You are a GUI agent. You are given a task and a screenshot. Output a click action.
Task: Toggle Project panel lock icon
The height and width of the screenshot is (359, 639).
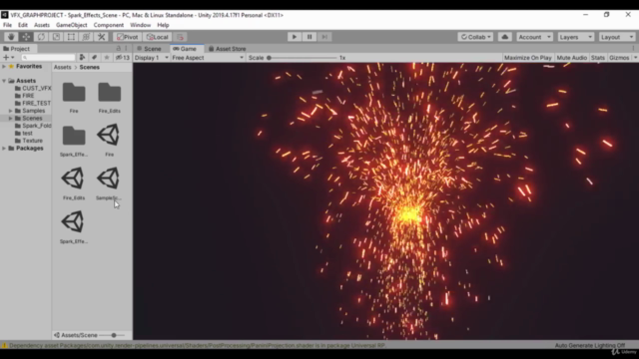coord(119,49)
